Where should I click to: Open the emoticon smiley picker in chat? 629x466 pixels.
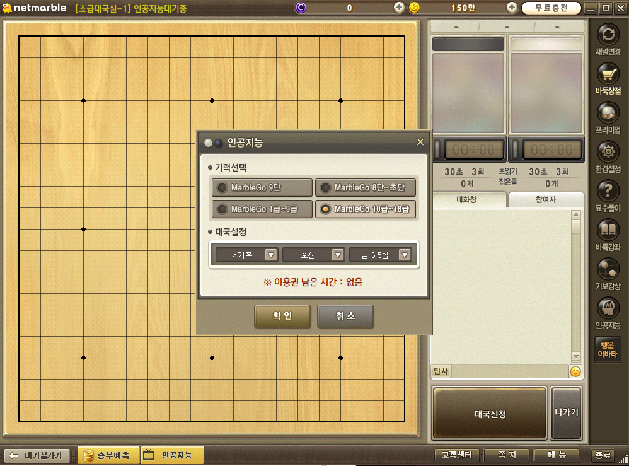[x=575, y=371]
